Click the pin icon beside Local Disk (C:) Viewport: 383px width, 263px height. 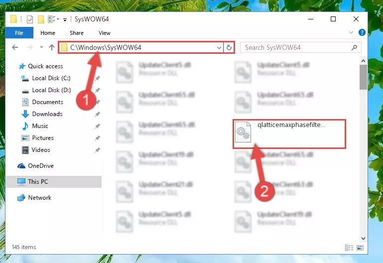[97, 78]
